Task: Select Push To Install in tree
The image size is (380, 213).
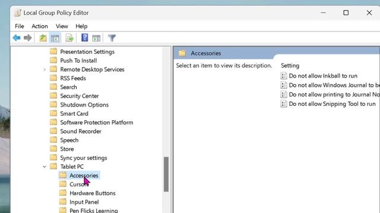Action: click(78, 60)
